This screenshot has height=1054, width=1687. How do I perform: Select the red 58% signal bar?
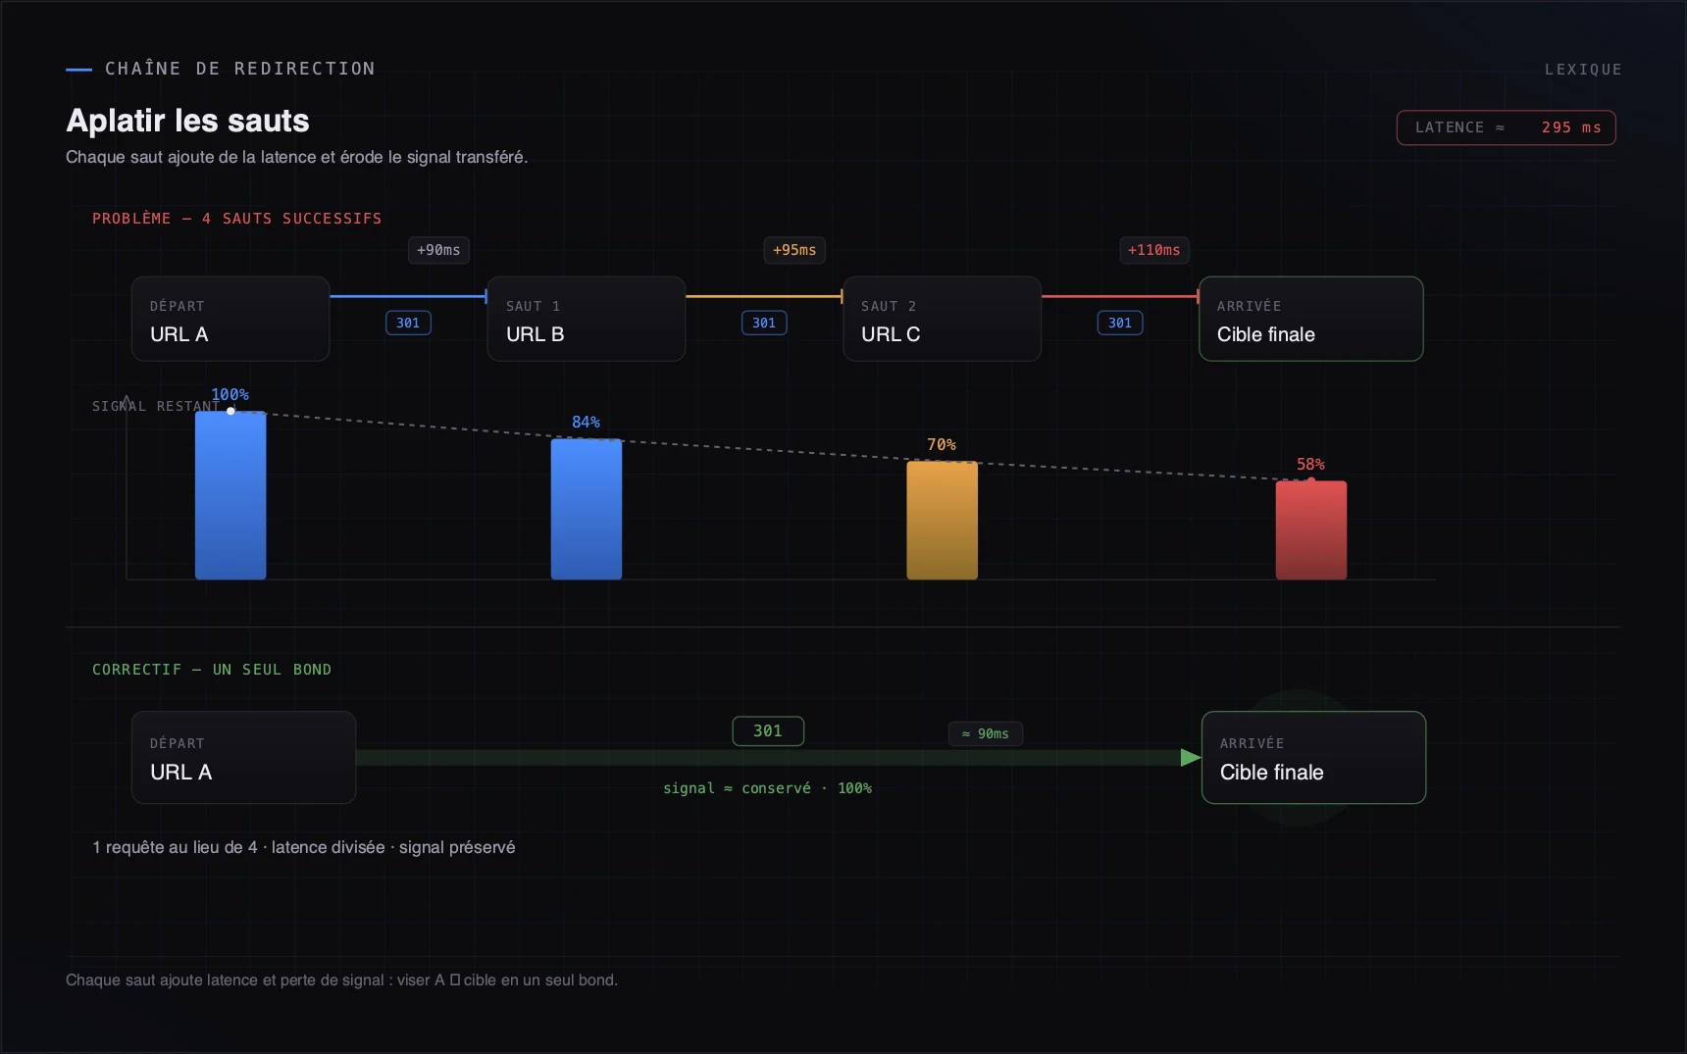(1310, 530)
